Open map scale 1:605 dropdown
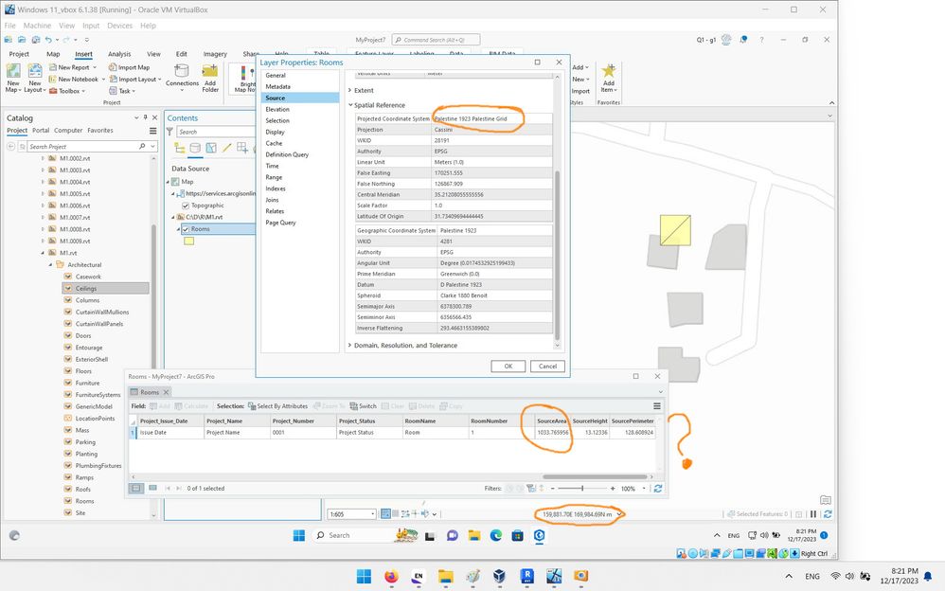Screen dimensions: 945x591 372,514
